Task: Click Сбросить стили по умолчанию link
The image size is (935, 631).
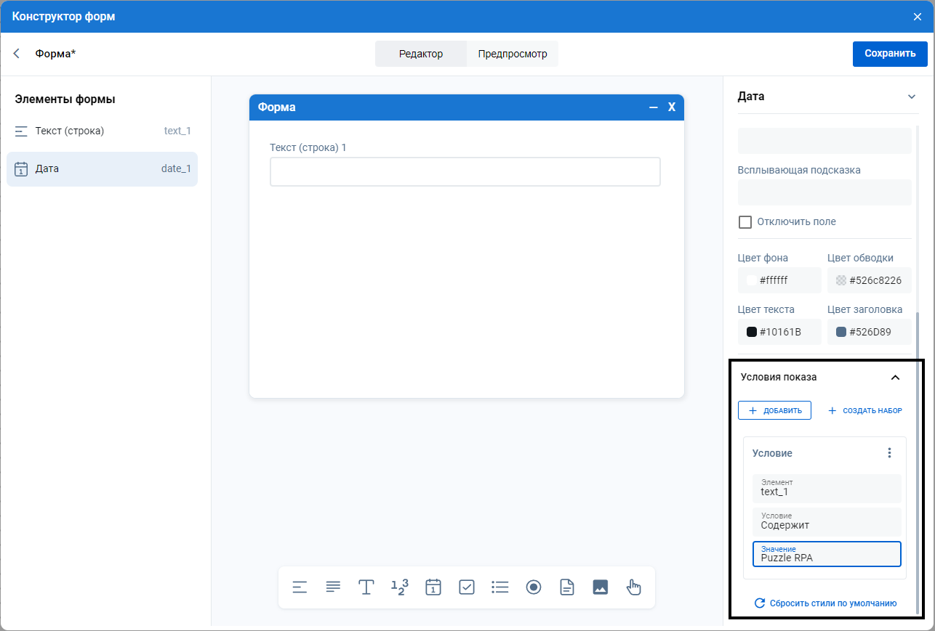Action: tap(825, 603)
